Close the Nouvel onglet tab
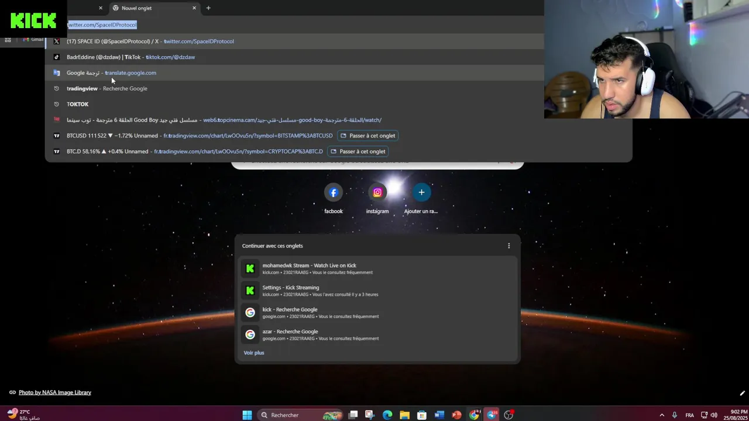 point(194,8)
